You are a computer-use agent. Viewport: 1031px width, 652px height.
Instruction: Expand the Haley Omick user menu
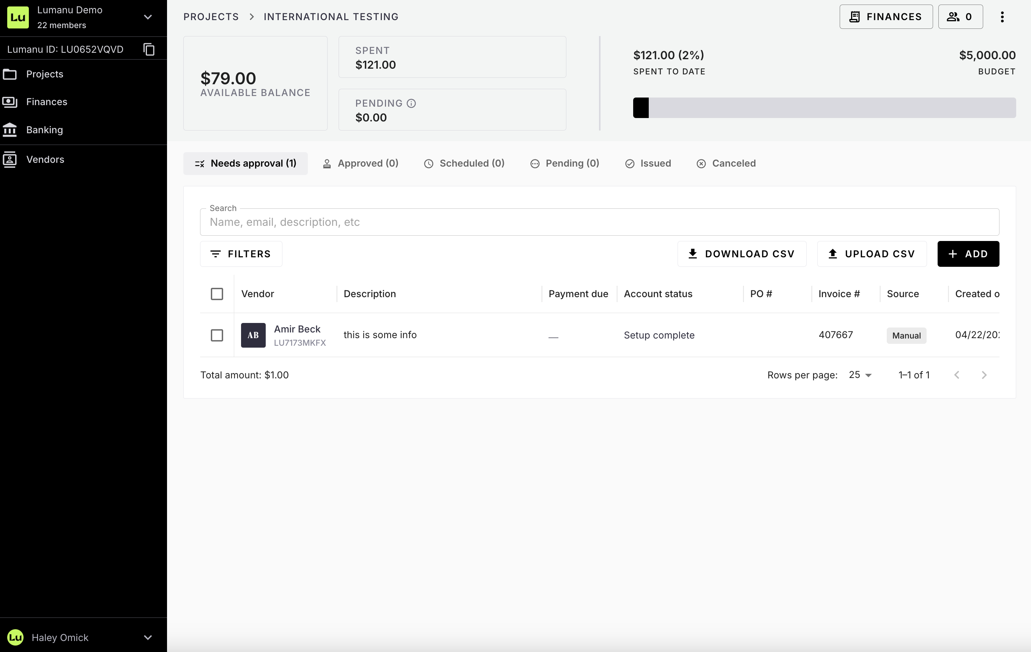pyautogui.click(x=148, y=637)
